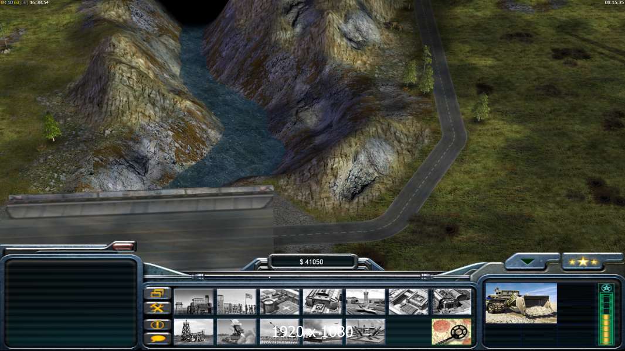Screen dimensions: 625x351
Task: Select the supply center with helipad cross
Action: click(x=280, y=301)
